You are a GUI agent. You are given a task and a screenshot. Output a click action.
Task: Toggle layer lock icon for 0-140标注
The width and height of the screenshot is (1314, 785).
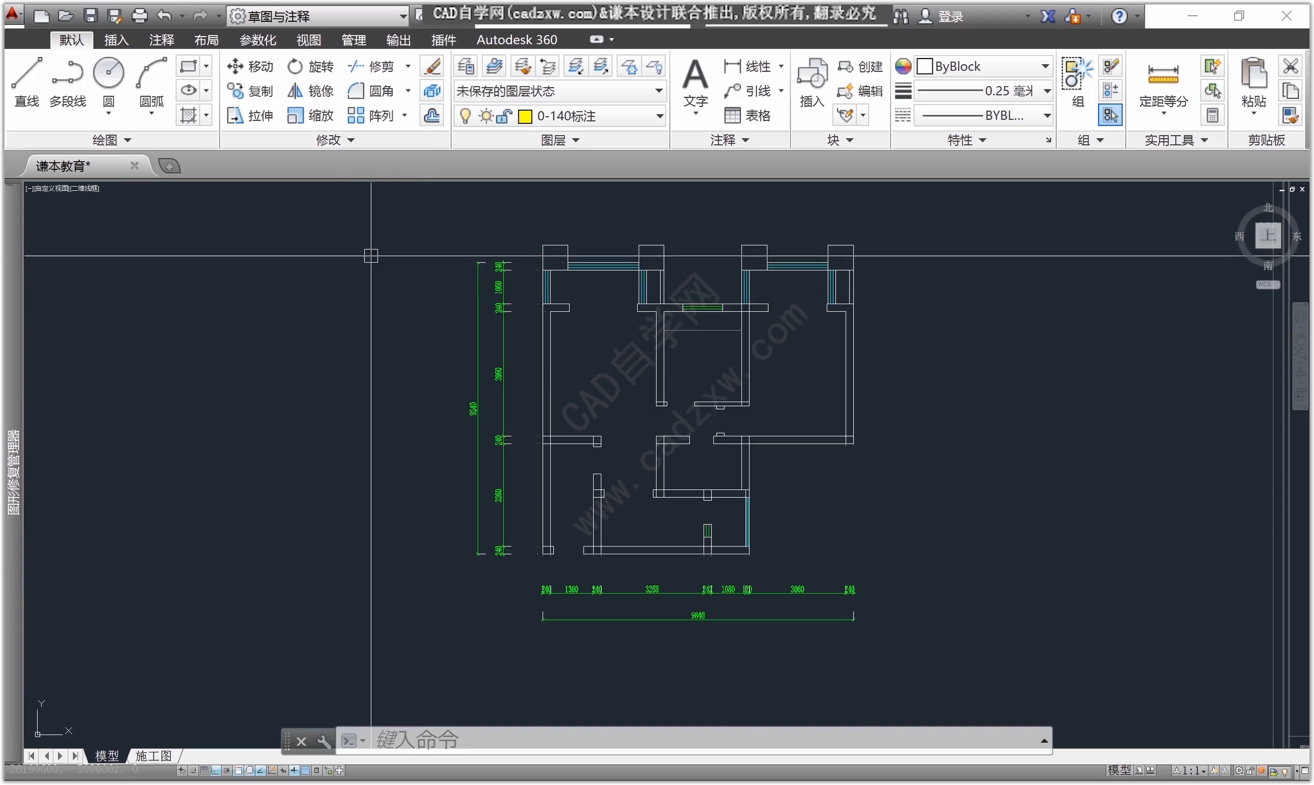(504, 116)
